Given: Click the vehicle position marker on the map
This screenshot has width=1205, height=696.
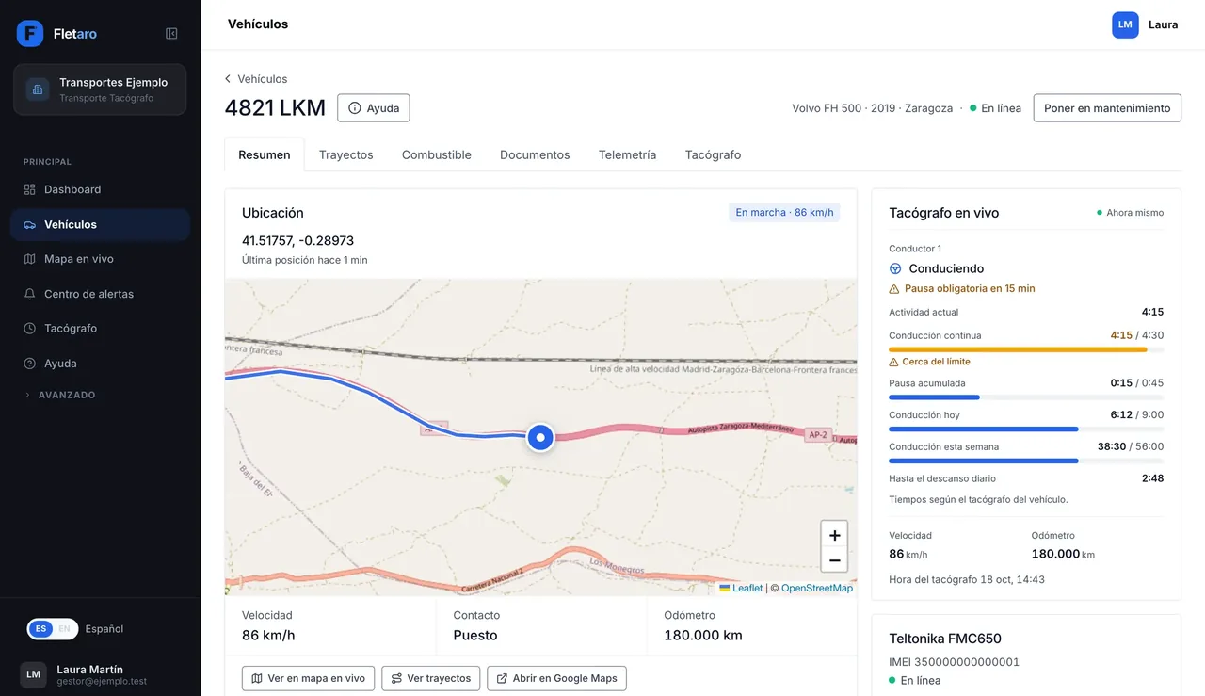Looking at the screenshot, I should pyautogui.click(x=540, y=437).
